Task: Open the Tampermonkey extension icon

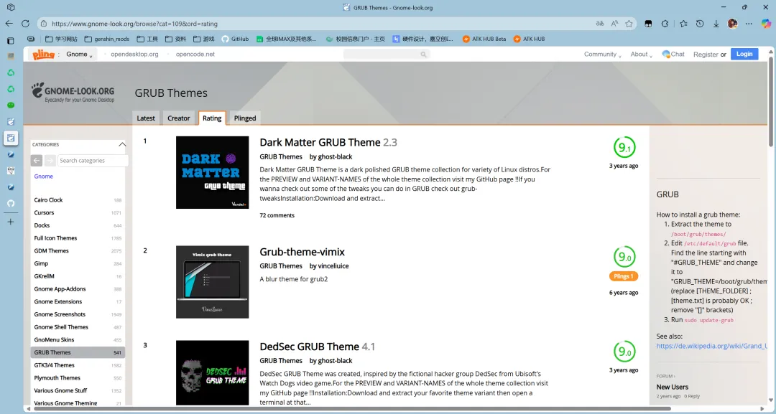Action: point(648,24)
